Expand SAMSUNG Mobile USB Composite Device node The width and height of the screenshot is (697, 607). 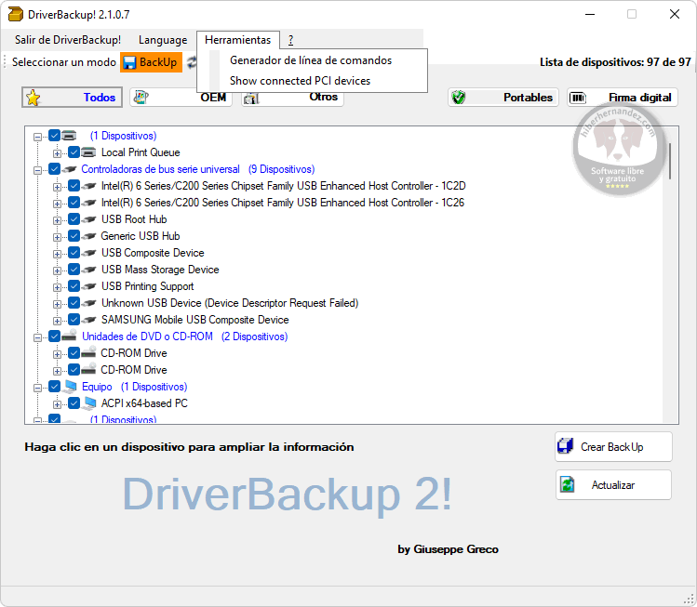click(57, 321)
